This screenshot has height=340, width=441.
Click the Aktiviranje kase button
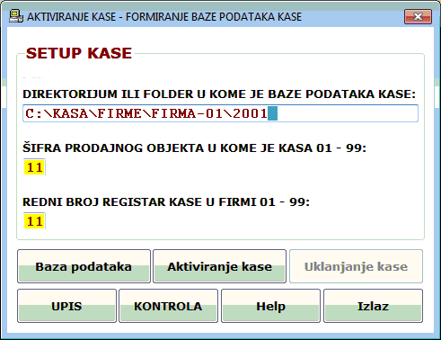219,266
